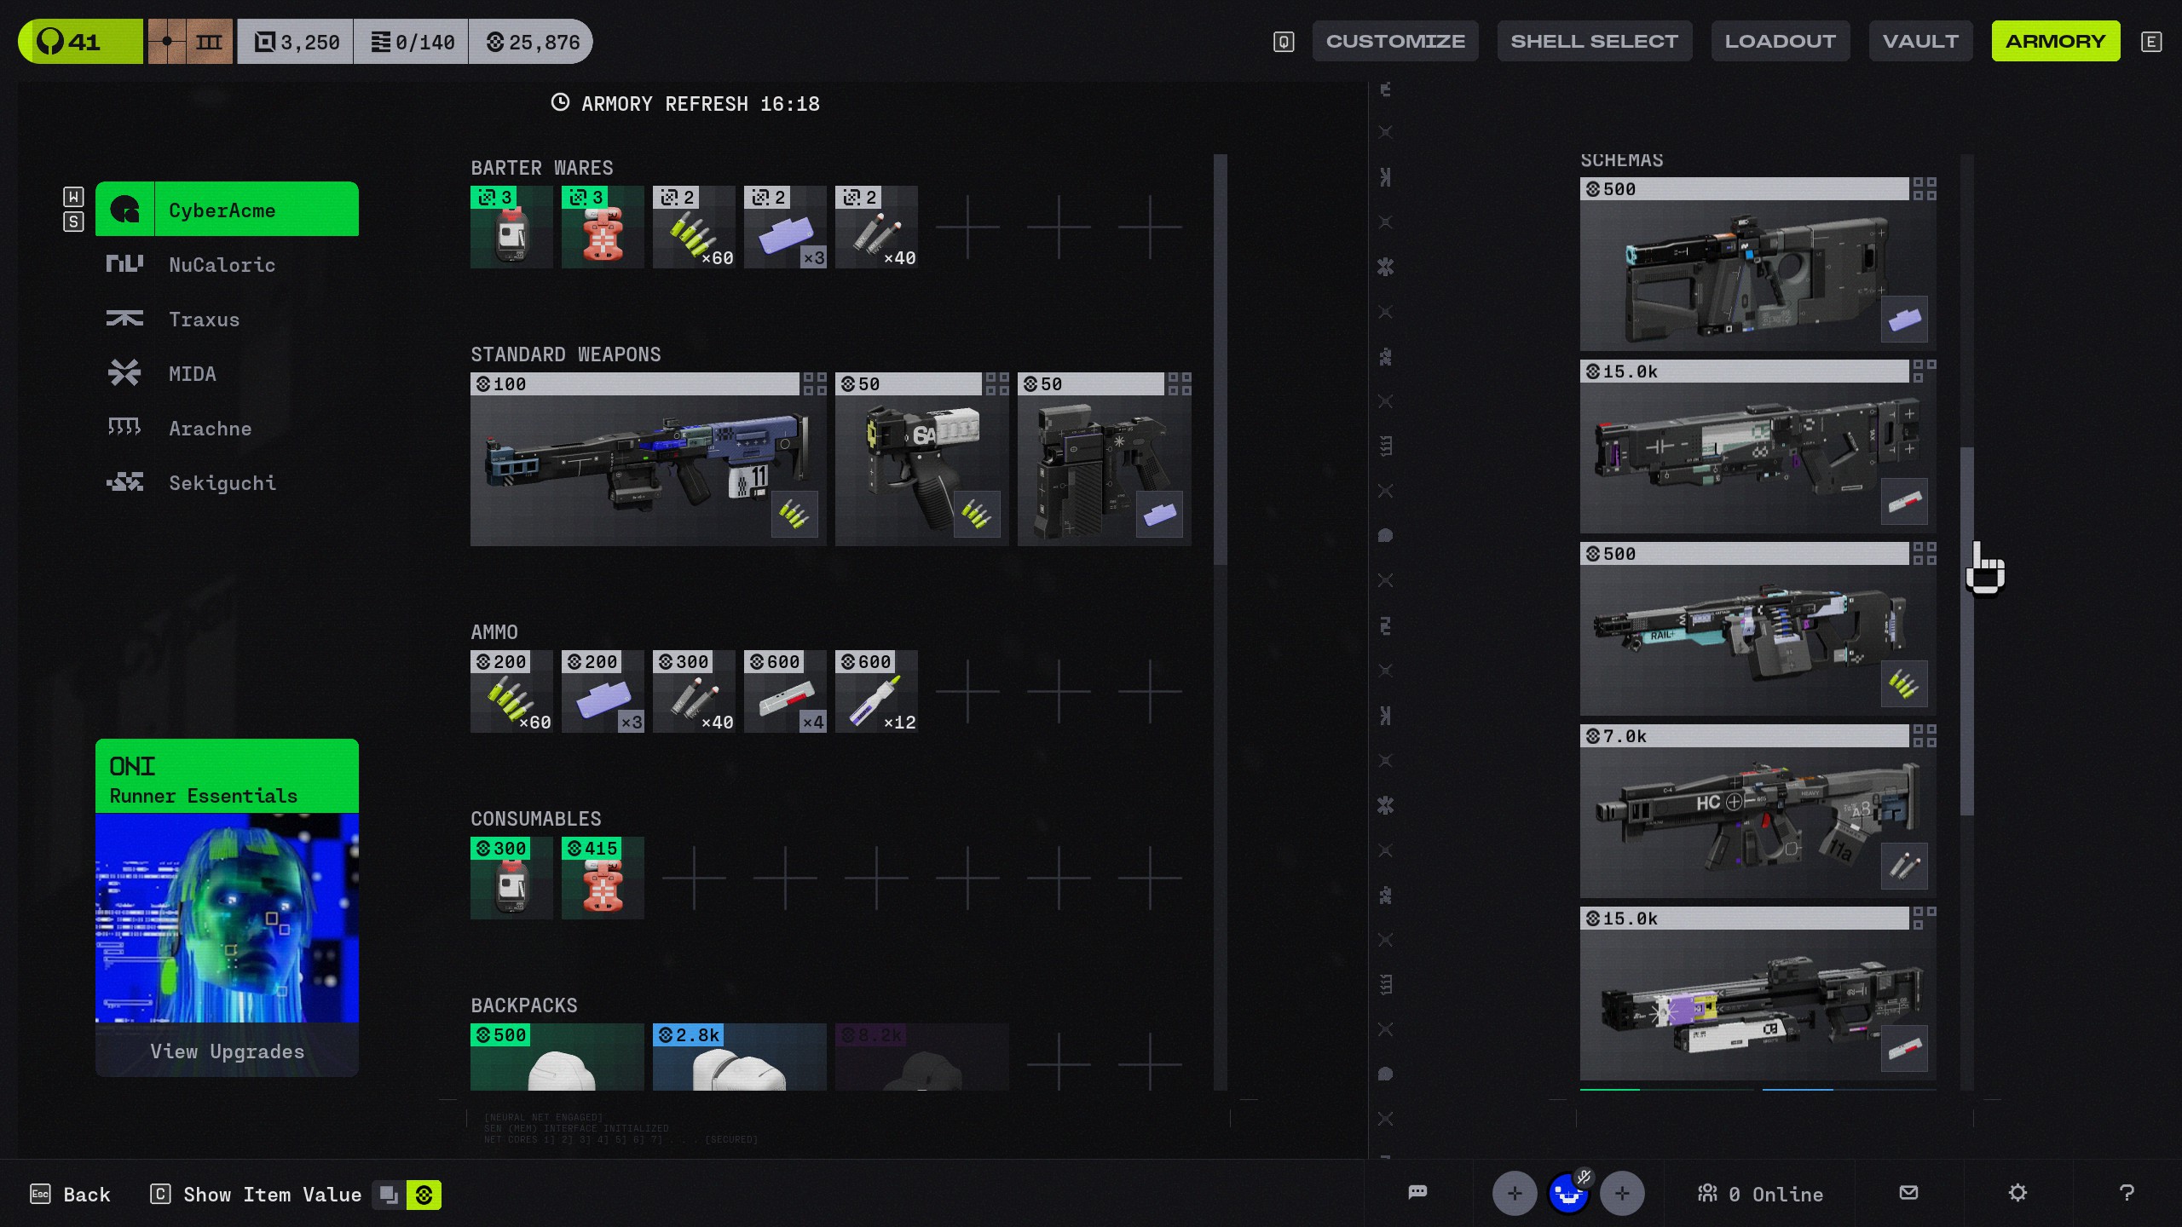This screenshot has height=1227, width=2182.
Task: Click left add squad member plus
Action: pos(1514,1193)
